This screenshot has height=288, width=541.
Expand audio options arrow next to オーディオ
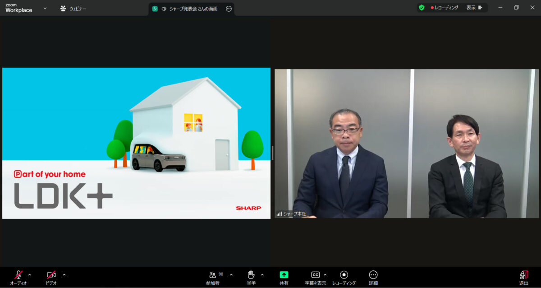coord(30,274)
